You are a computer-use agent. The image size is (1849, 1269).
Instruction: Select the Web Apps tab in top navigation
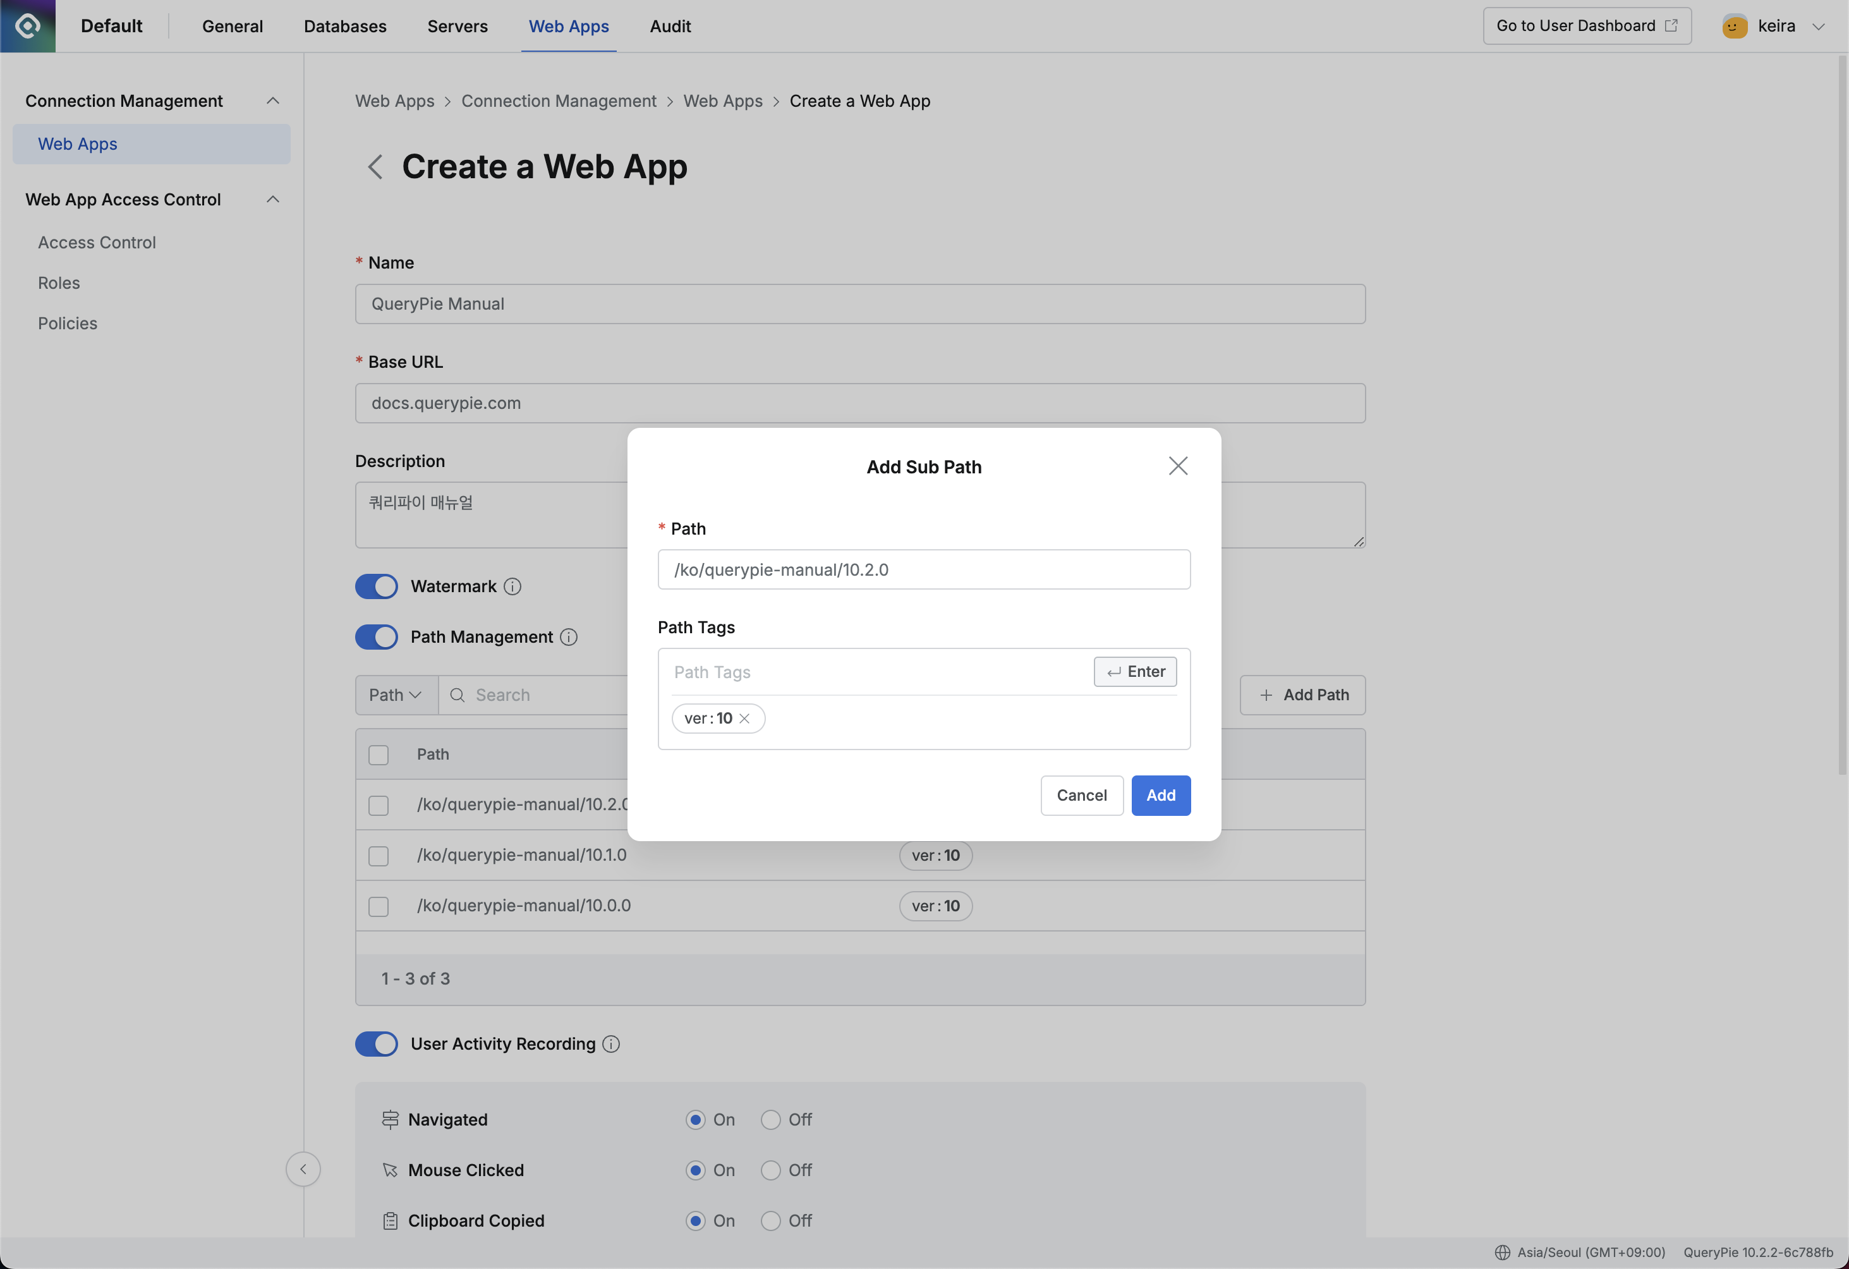point(567,25)
